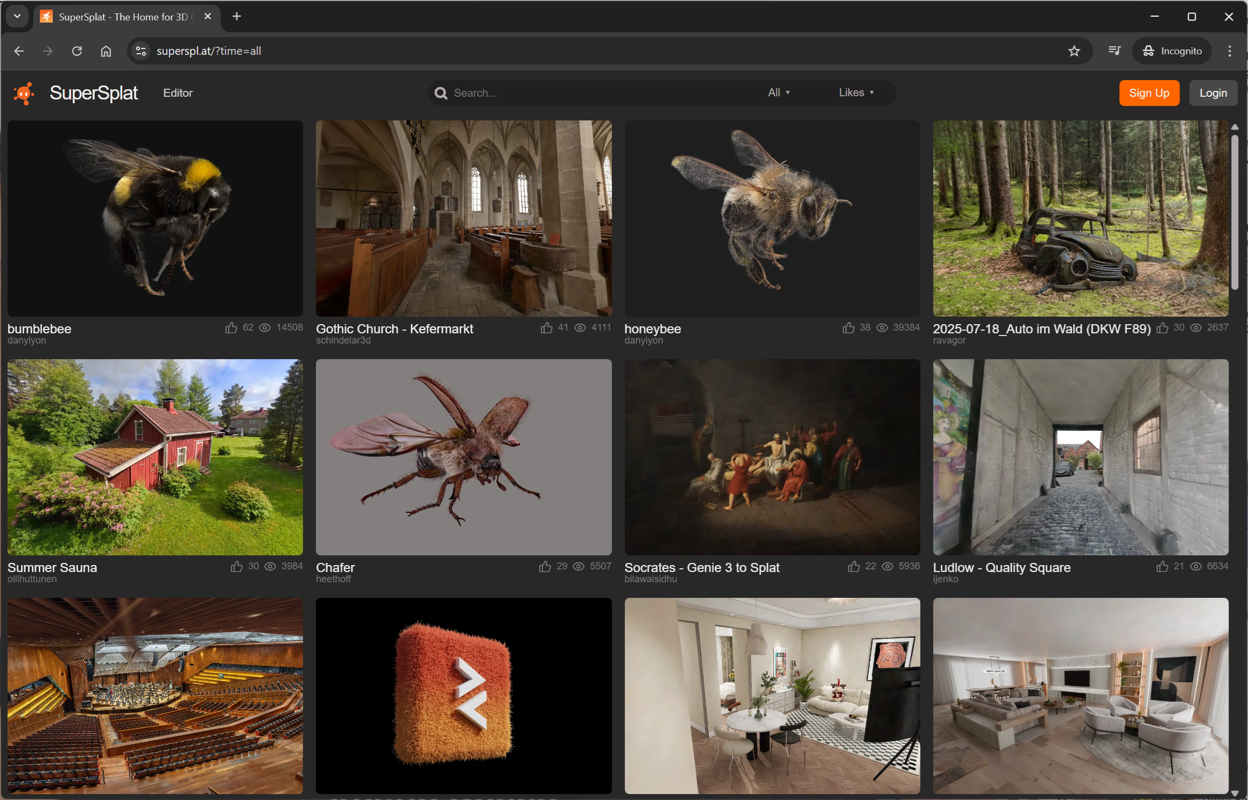Image resolution: width=1248 pixels, height=800 pixels.
Task: Open the All filter dropdown
Action: (778, 93)
